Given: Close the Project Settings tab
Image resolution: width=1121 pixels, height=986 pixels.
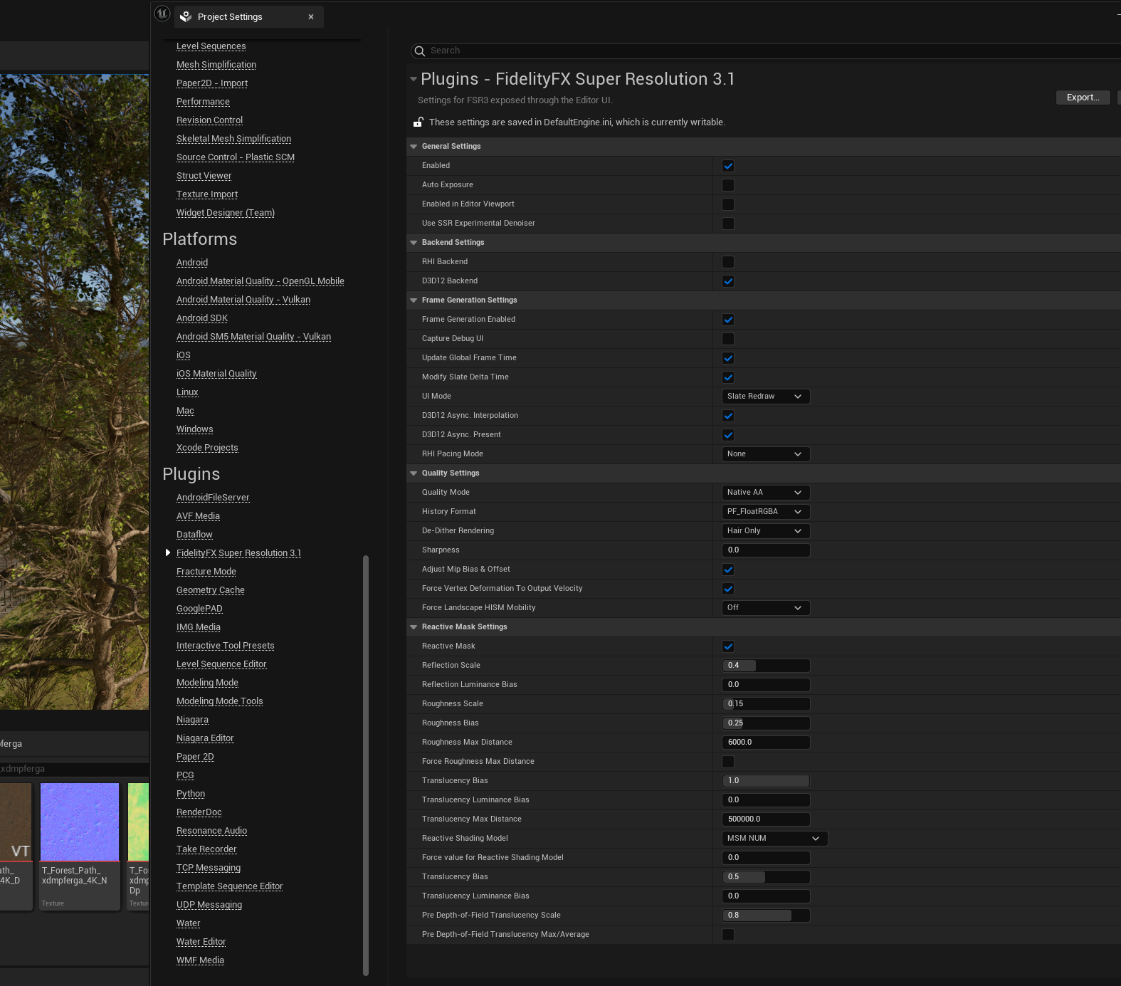Looking at the screenshot, I should [311, 16].
